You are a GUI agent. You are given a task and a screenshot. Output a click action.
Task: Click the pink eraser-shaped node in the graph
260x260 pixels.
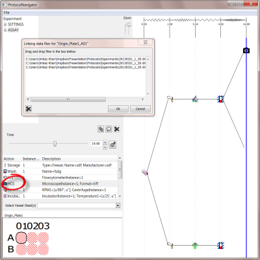[145, 172]
